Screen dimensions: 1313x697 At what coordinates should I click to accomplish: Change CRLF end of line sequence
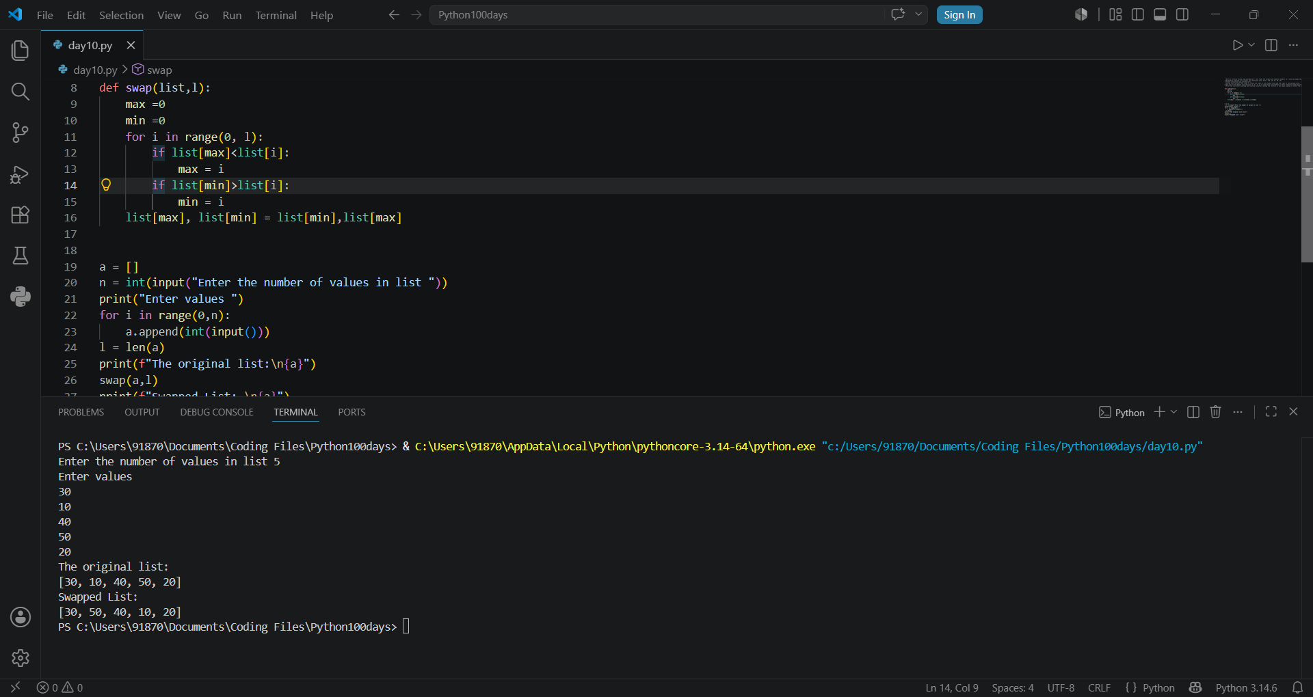coord(1099,687)
